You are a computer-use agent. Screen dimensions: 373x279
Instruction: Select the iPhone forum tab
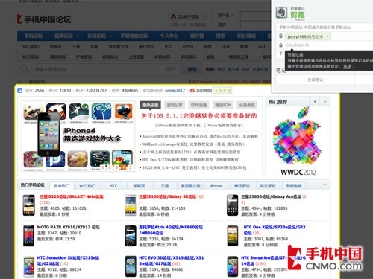(216, 186)
